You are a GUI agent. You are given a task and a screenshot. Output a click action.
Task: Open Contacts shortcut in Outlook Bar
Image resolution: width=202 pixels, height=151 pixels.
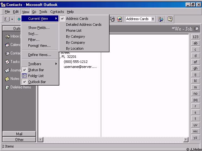point(13,53)
